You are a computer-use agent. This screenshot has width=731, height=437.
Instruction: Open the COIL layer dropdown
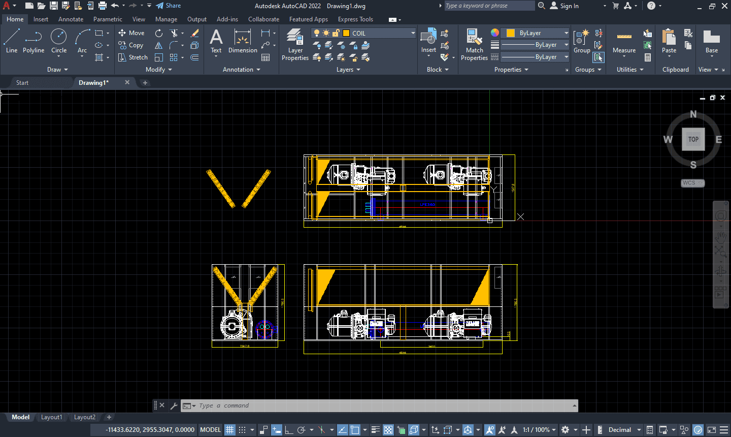point(363,33)
